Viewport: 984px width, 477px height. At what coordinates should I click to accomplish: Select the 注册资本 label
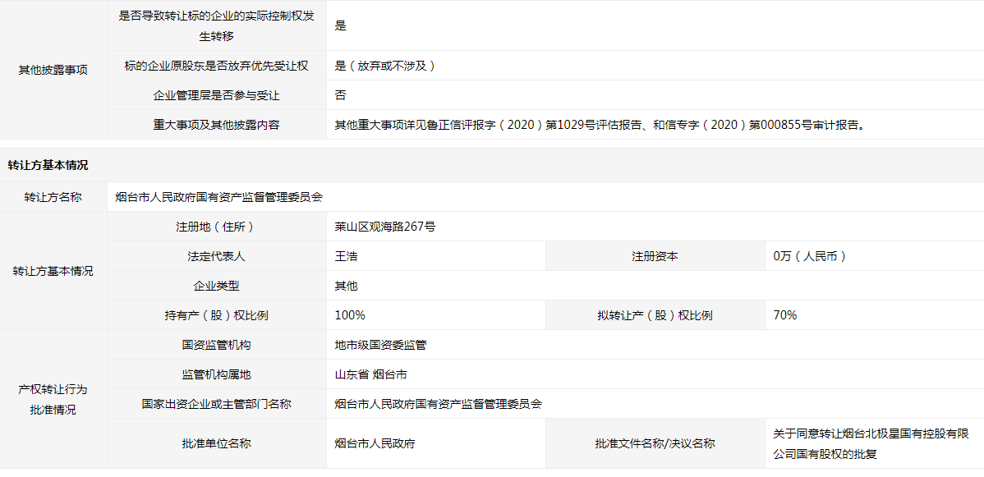pyautogui.click(x=655, y=256)
